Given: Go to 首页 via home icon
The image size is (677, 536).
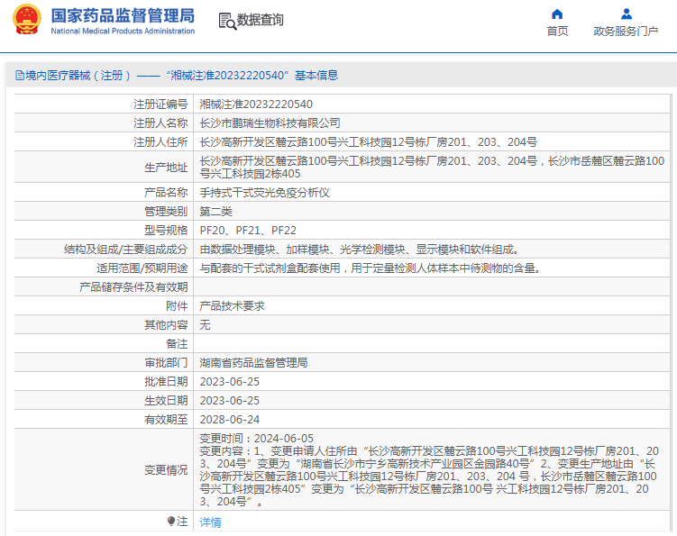Looking at the screenshot, I should pyautogui.click(x=557, y=14).
